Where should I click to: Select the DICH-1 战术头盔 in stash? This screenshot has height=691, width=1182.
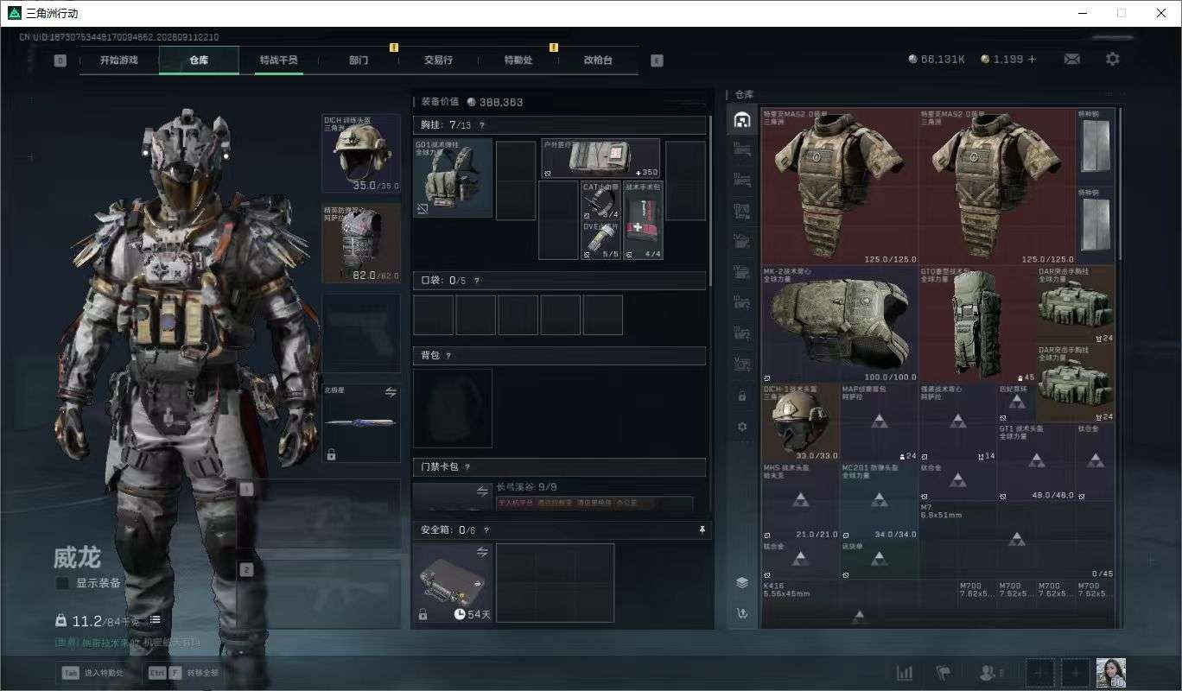click(801, 422)
